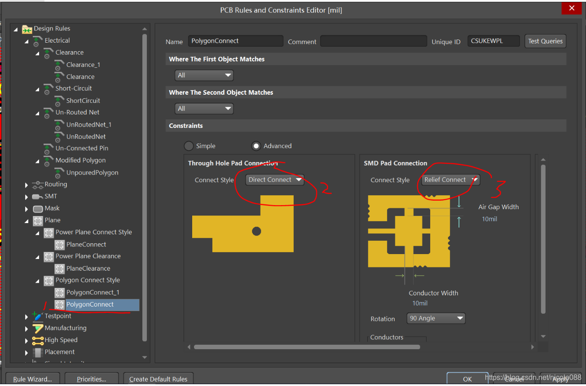Click the Placement category icon

(38, 352)
